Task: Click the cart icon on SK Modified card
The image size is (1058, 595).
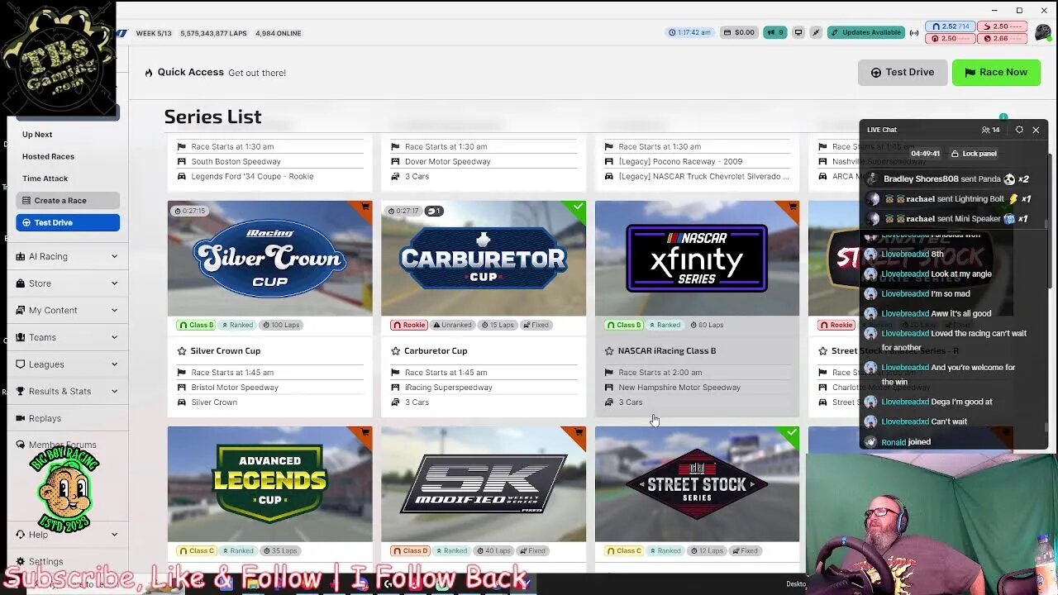Action: click(579, 432)
